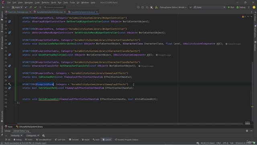Viewport: 257px width, 145px height.
Task: Open the Window menu
Action: [x=85, y=3]
